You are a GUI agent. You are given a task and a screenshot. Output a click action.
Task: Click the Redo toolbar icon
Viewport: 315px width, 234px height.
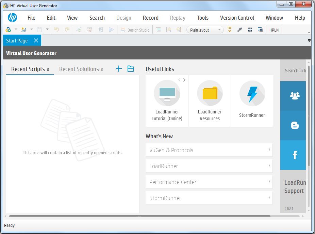[66, 30]
